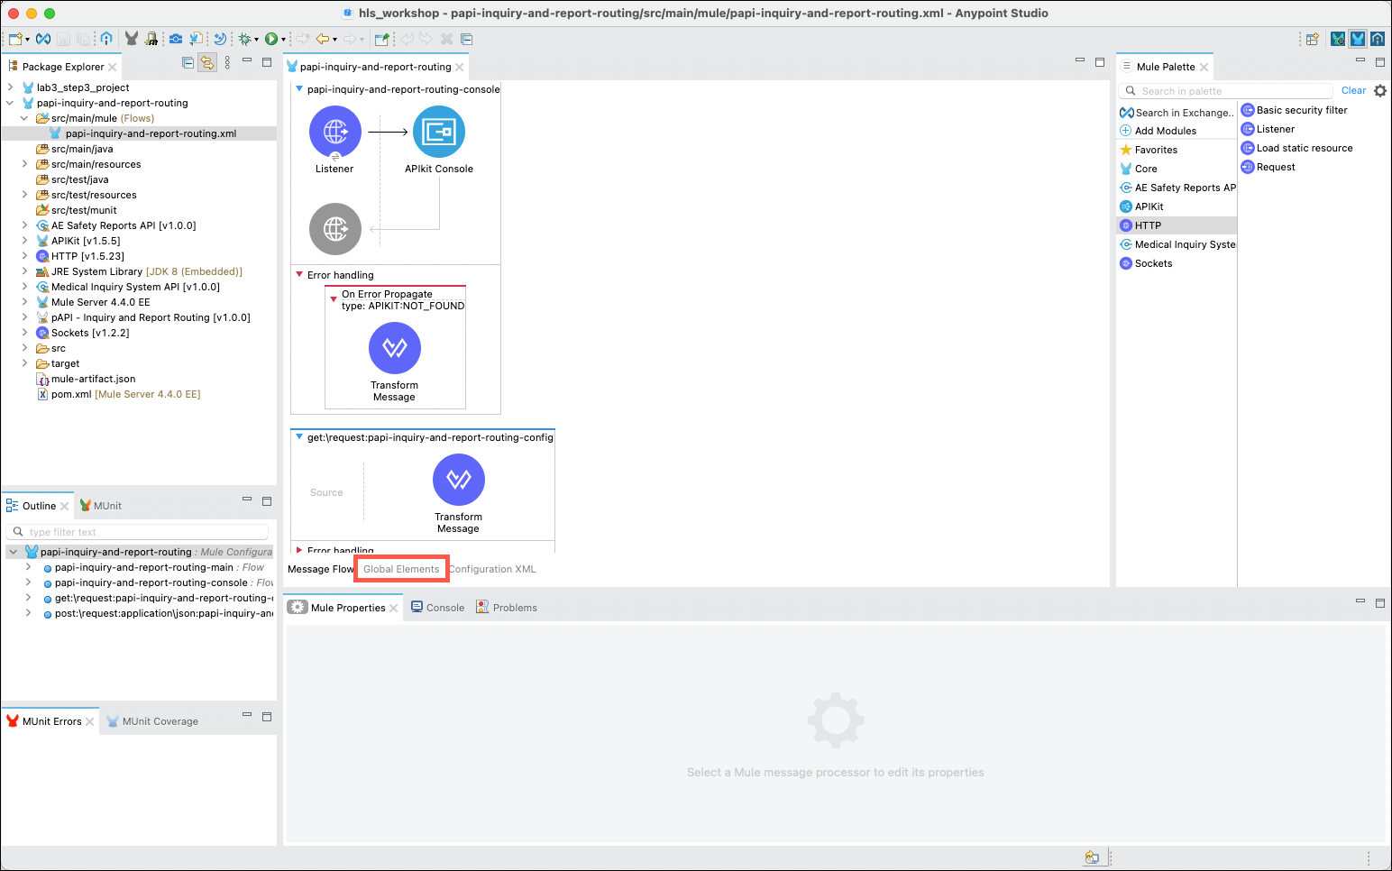The height and width of the screenshot is (871, 1392).
Task: Select Request operation in HTTP palette
Action: (x=1268, y=167)
